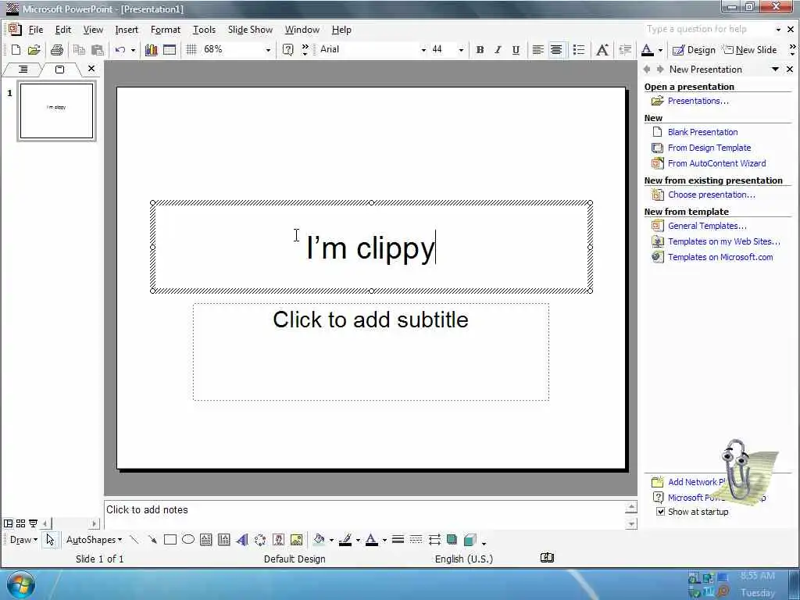Click the 3-D Style cube icon
The image size is (800, 600).
click(470, 540)
